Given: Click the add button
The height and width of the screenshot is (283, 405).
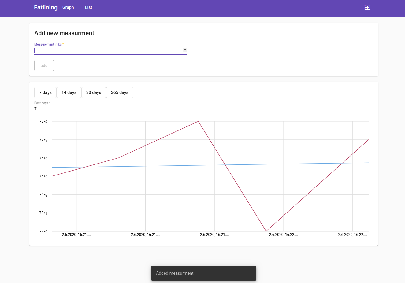Looking at the screenshot, I should pos(44,66).
